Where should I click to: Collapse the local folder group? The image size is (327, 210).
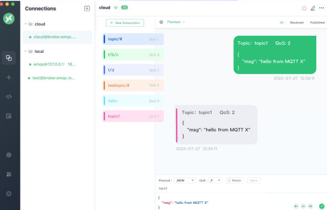click(x=26, y=51)
